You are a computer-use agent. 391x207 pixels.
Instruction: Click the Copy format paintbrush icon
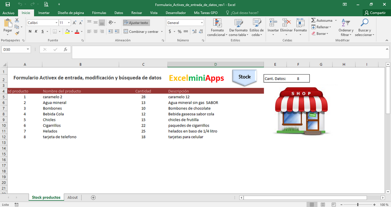point(17,33)
